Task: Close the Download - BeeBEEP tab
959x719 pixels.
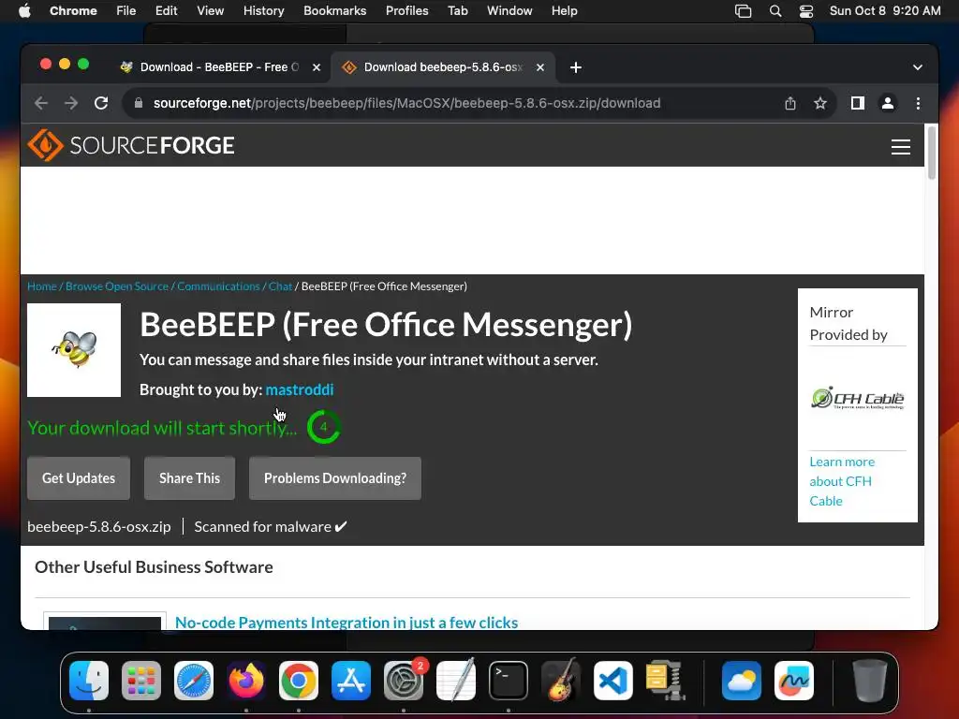Action: pyautogui.click(x=317, y=67)
